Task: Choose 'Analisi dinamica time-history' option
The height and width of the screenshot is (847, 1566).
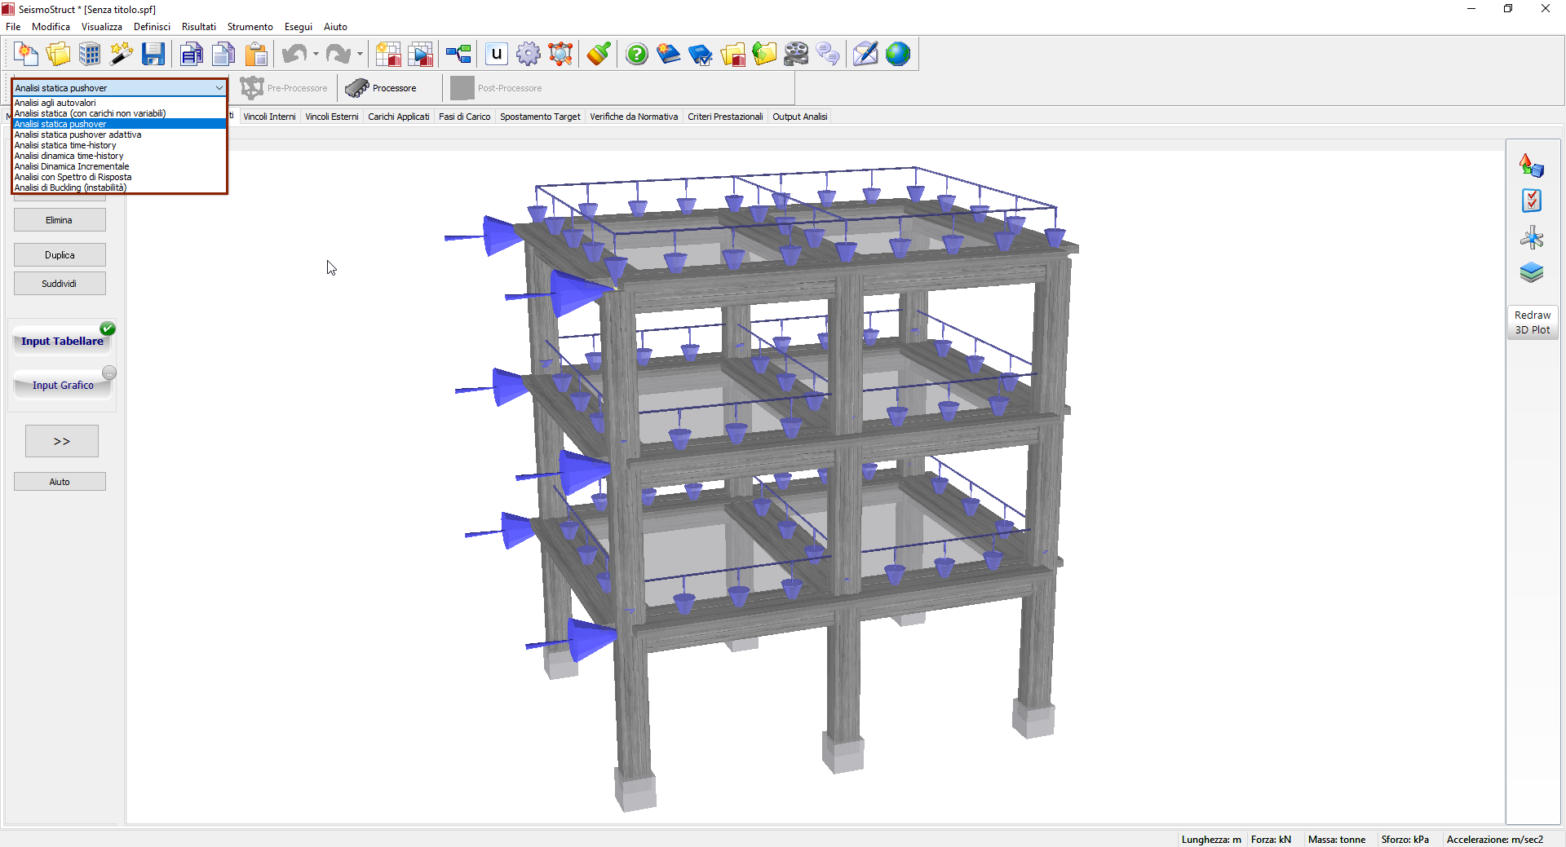Action: click(69, 156)
